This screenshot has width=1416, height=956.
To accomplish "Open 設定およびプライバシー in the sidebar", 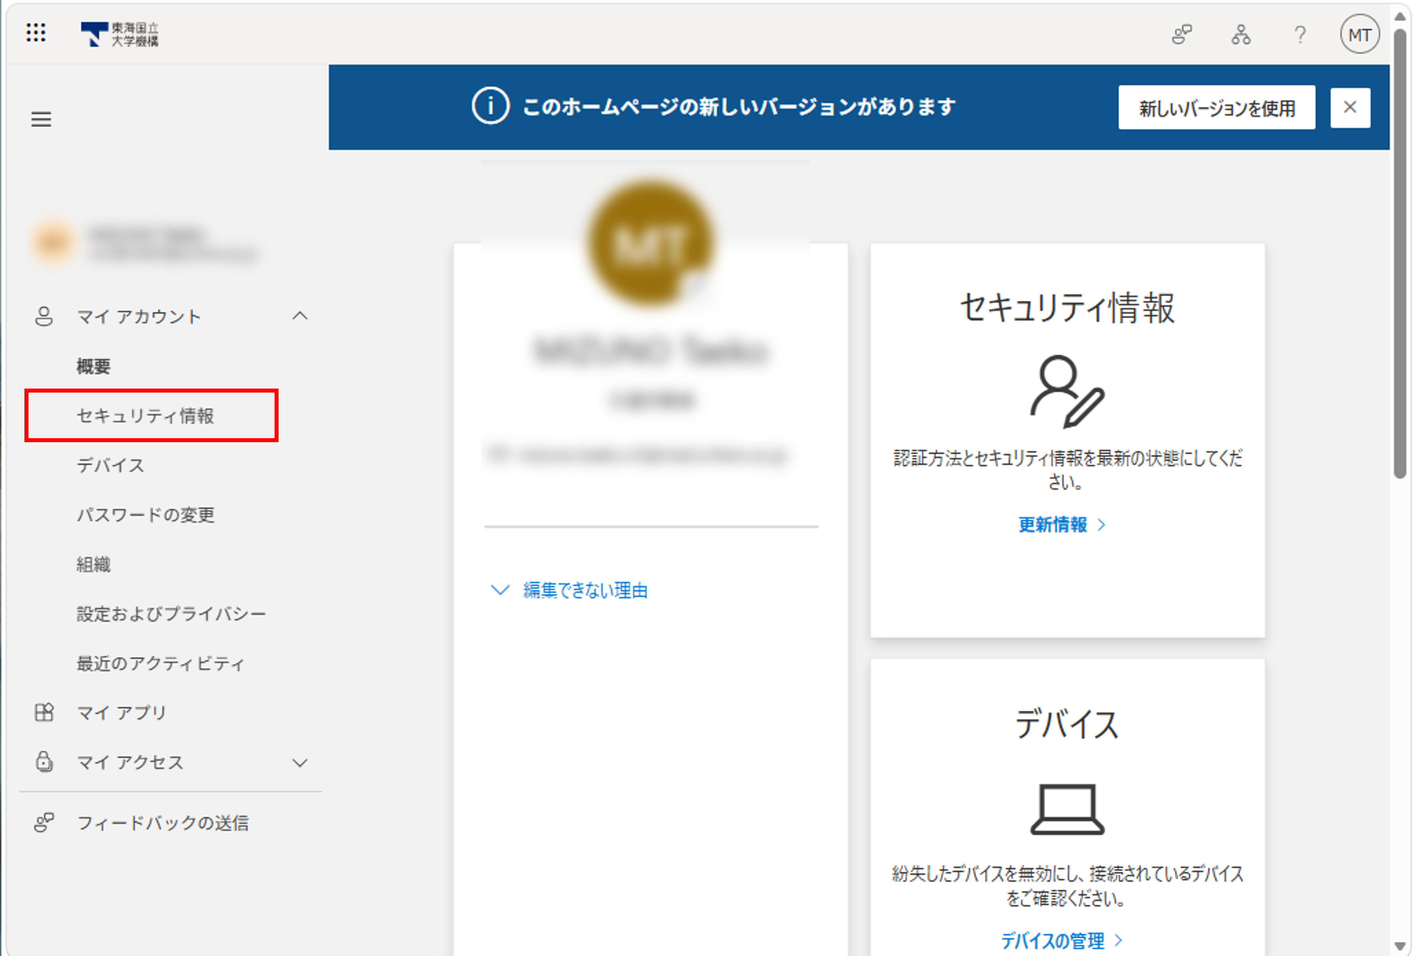I will (171, 613).
